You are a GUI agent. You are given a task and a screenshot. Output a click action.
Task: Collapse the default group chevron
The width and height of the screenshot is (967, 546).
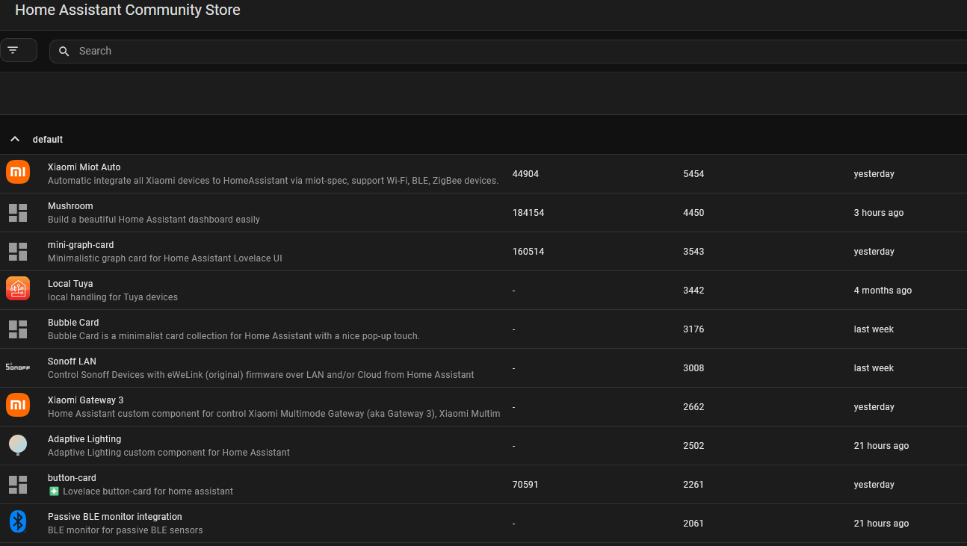tap(15, 140)
